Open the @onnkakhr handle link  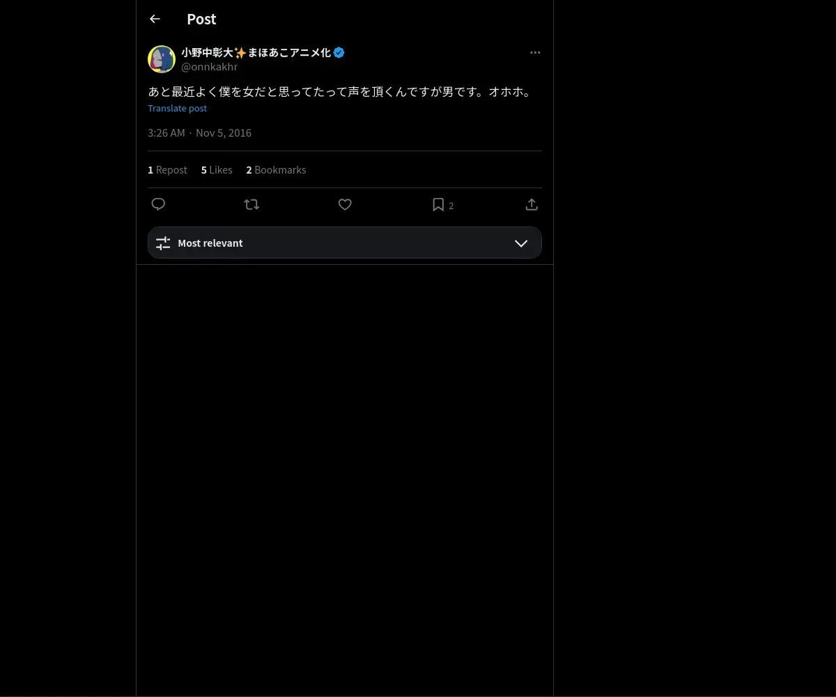pos(210,67)
